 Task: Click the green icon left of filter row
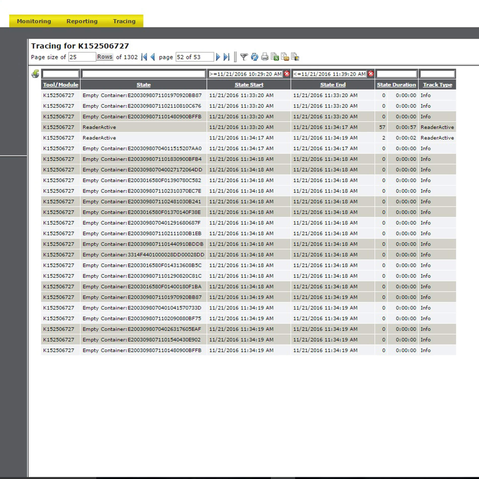click(35, 74)
